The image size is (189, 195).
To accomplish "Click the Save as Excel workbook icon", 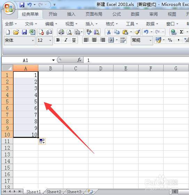I will coord(32,32).
